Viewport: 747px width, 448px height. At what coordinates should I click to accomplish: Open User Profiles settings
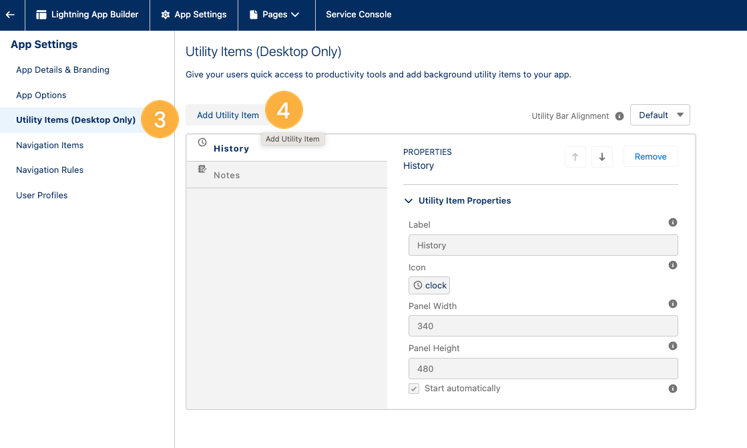tap(42, 195)
